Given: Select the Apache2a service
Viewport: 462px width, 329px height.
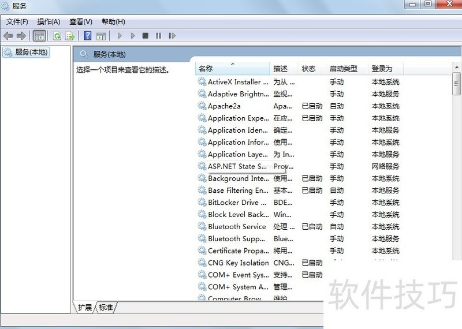Looking at the screenshot, I should pos(299,106).
